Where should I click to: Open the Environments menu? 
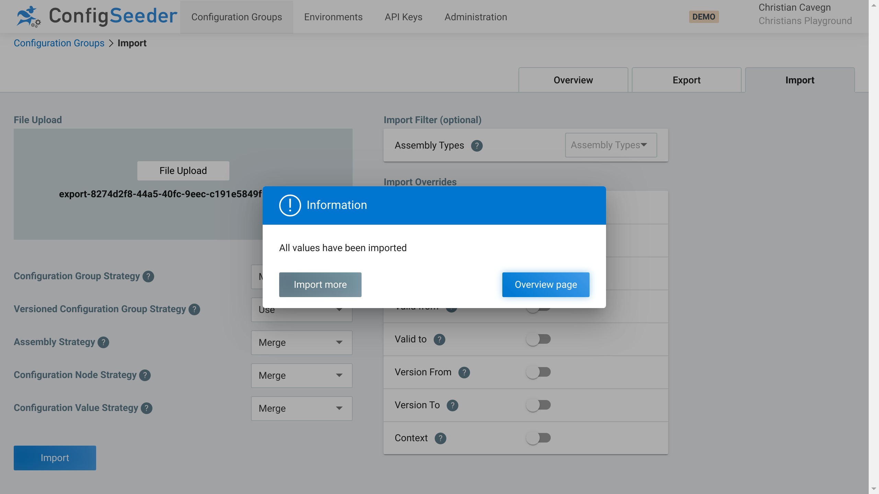[333, 16]
